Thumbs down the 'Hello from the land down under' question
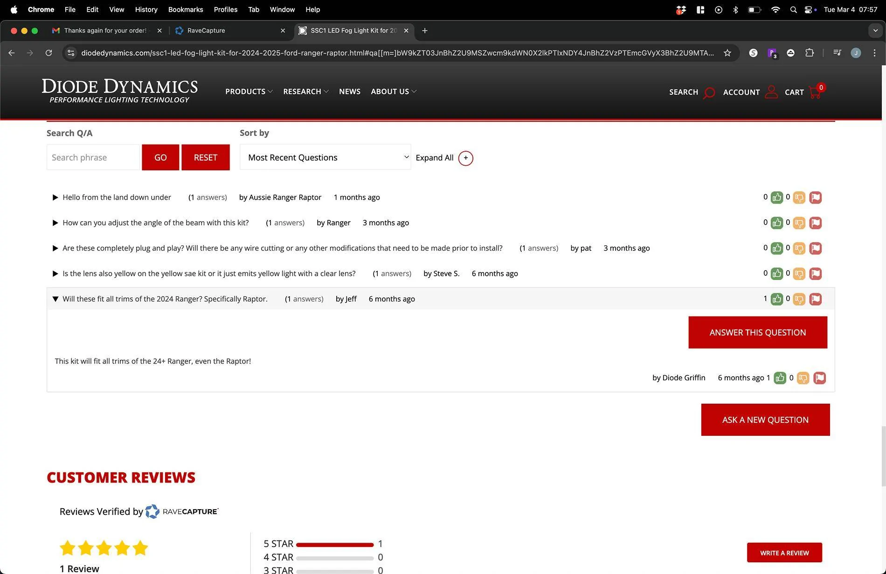This screenshot has width=886, height=574. pyautogui.click(x=799, y=197)
